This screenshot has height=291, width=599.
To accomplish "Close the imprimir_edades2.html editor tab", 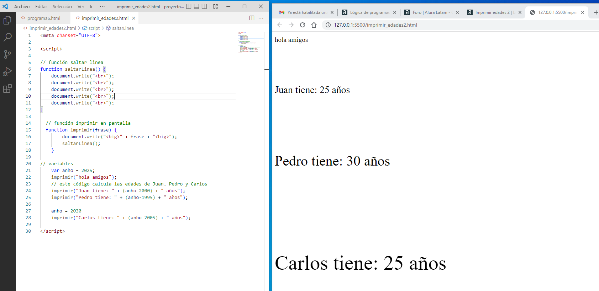I will point(133,18).
